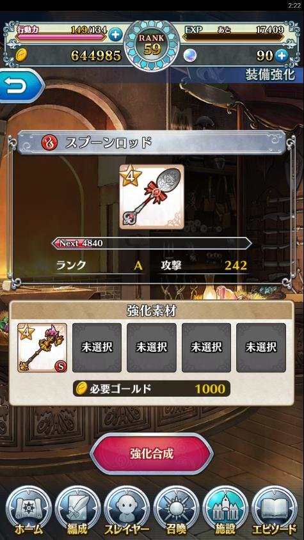Select the spoon rod equipment thumbnail
The width and height of the screenshot is (304, 540).
click(x=152, y=196)
